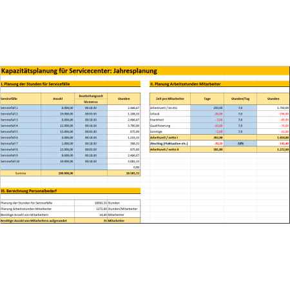Select the 'Servicefall 10' label cell
The height and width of the screenshot is (290, 290).
21,161
